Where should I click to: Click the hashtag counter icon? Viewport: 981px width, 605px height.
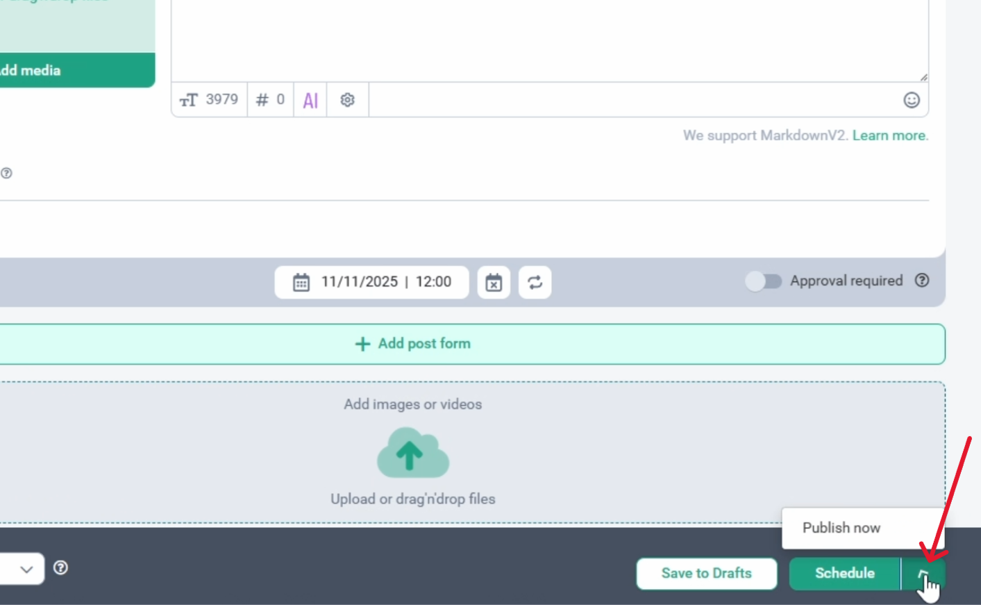pyautogui.click(x=262, y=100)
